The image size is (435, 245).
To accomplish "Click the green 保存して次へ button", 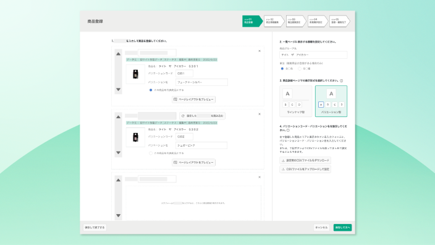I will tap(342, 228).
